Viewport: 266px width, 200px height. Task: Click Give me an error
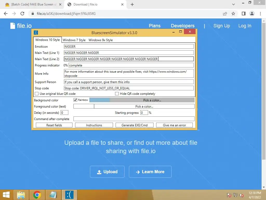point(174,125)
